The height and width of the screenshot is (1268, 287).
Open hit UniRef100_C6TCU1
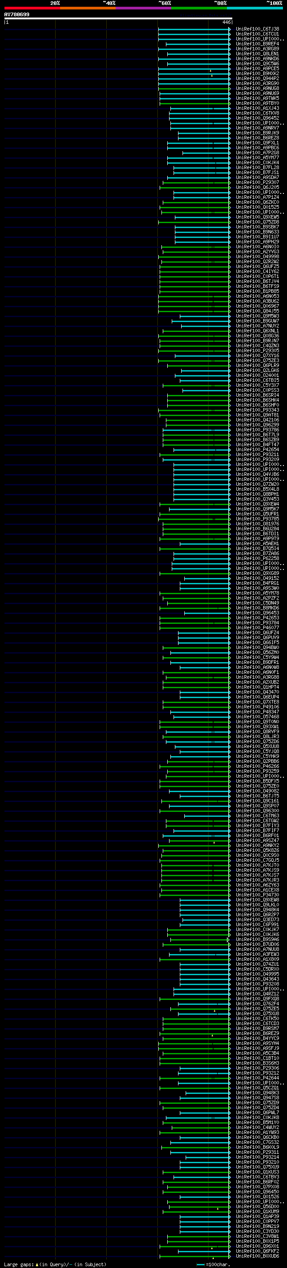tap(257, 34)
